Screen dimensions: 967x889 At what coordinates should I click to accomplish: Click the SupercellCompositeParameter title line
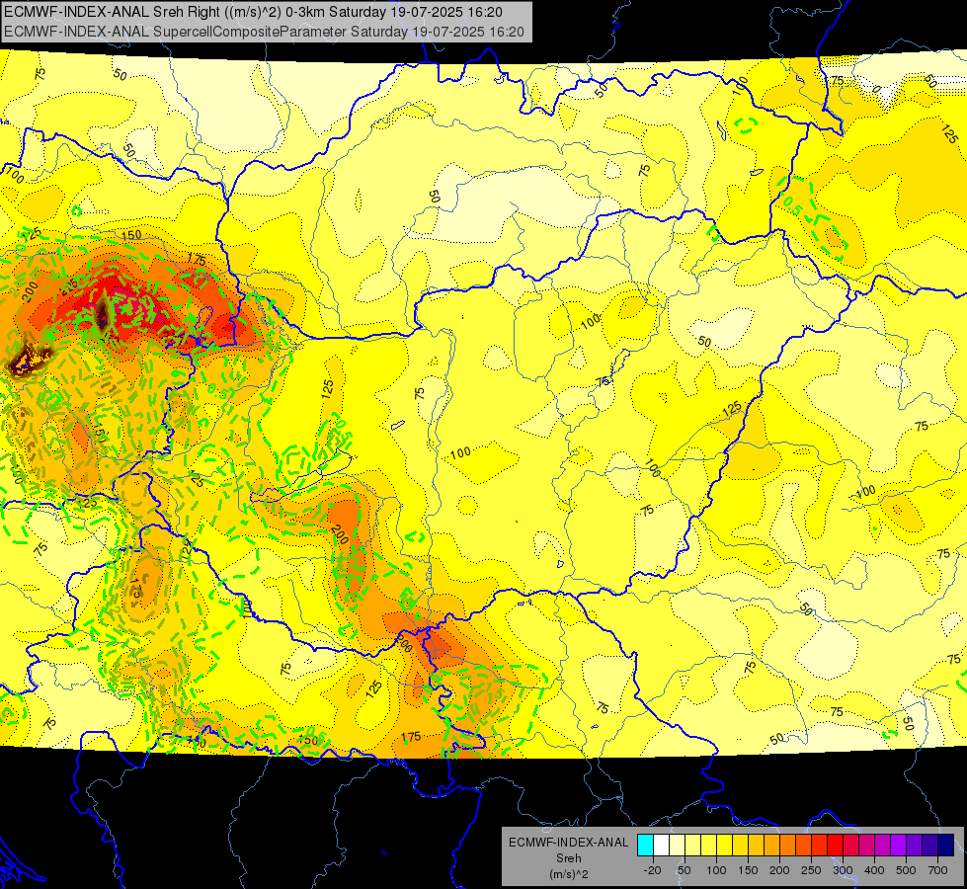coord(264,32)
